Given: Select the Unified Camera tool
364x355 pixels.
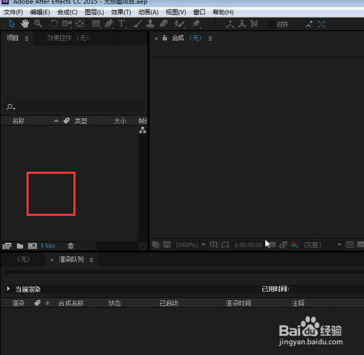Looking at the screenshot, I should pos(67,24).
